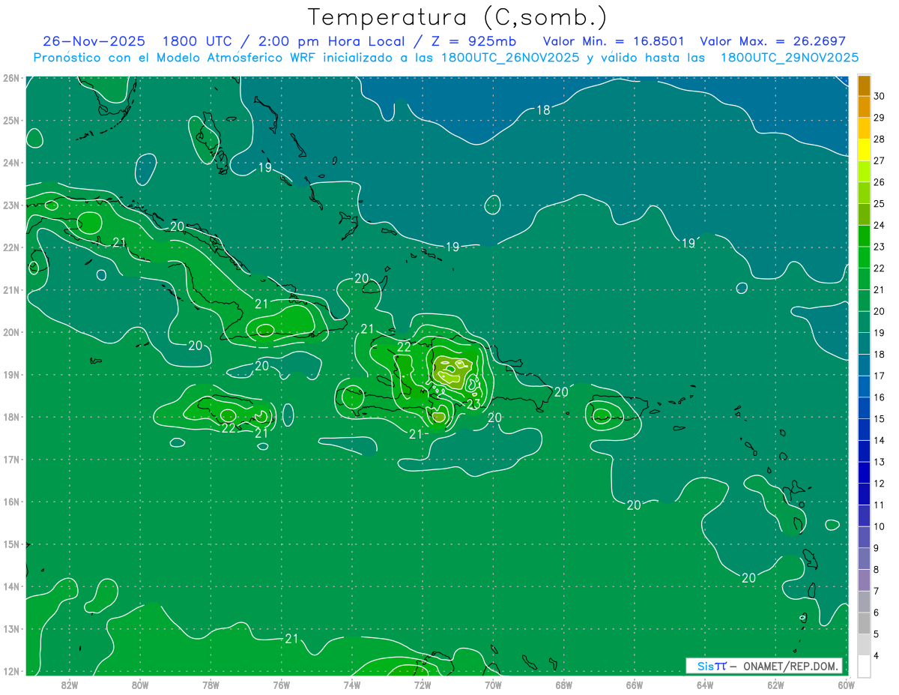
Task: Click the 12N latitude axis label
Action: click(x=11, y=671)
